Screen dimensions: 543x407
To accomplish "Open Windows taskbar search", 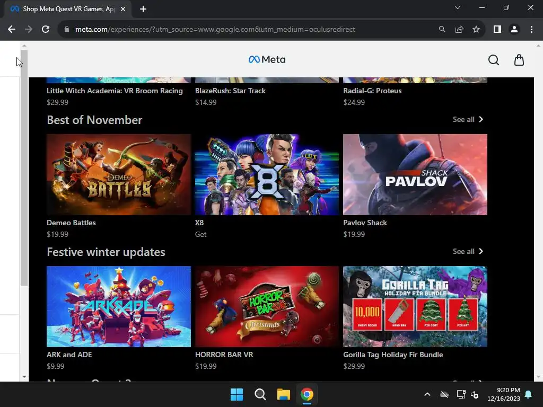I will click(260, 394).
